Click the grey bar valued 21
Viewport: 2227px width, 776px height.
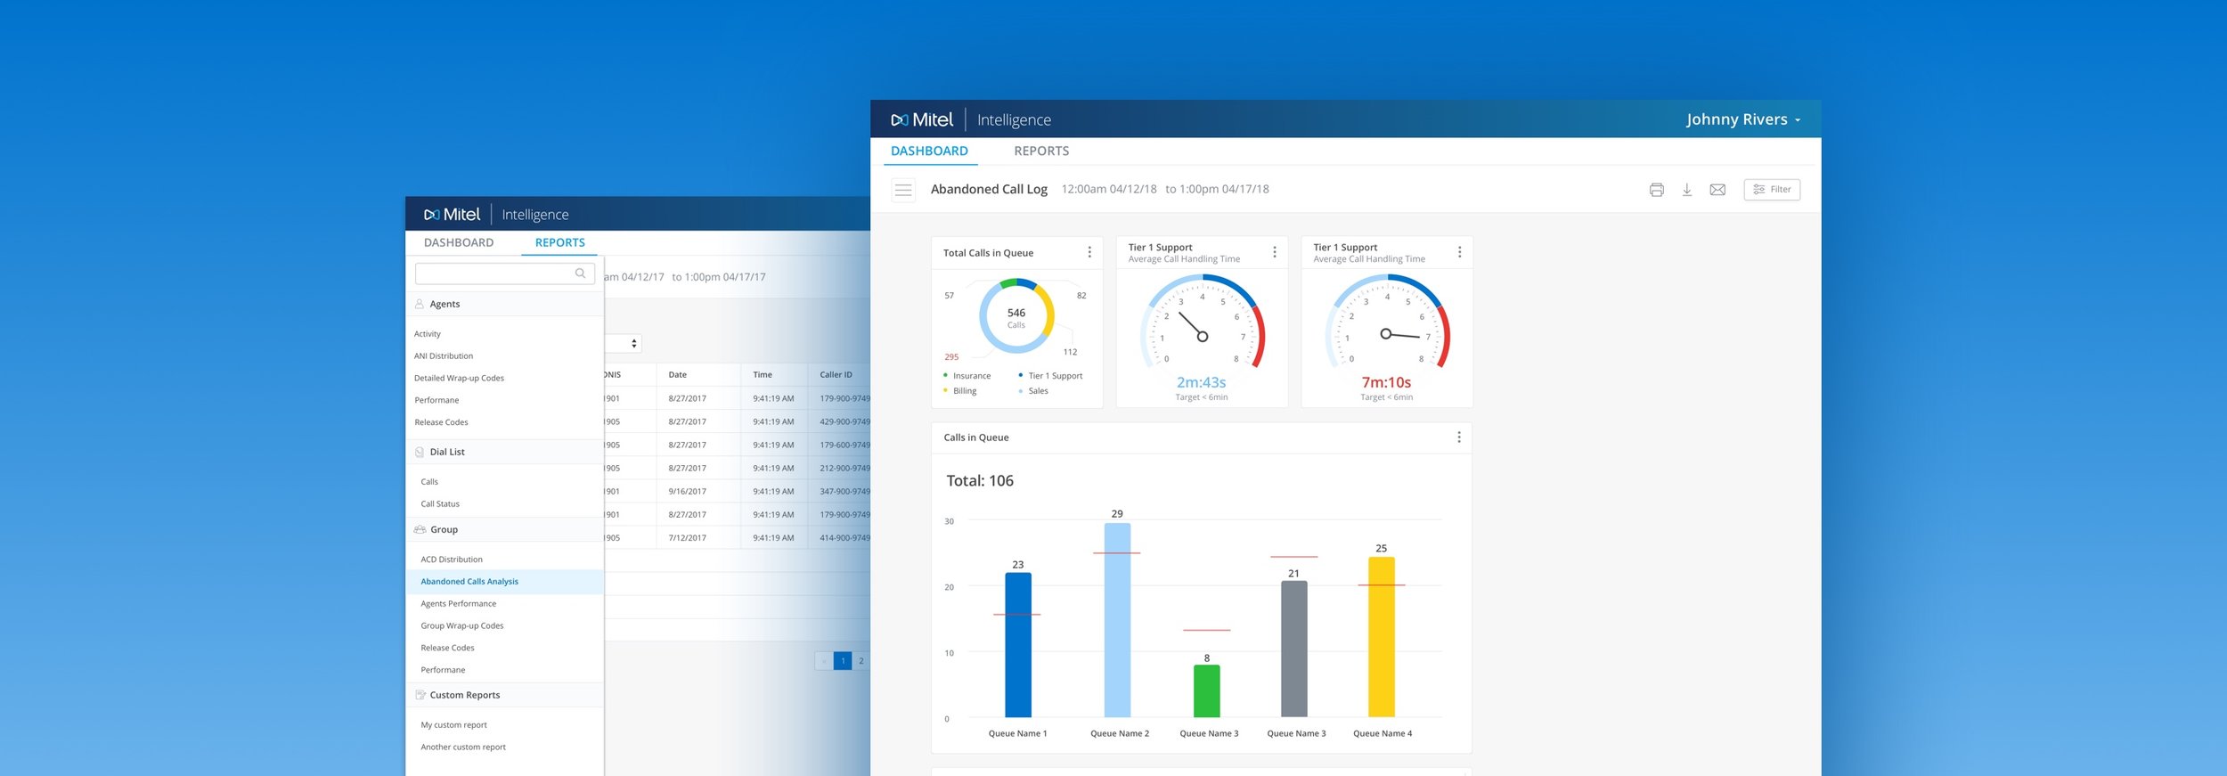coord(1293,649)
